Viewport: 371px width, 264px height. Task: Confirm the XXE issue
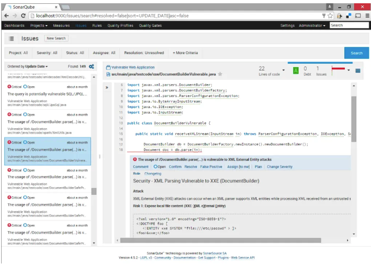[x=175, y=167]
